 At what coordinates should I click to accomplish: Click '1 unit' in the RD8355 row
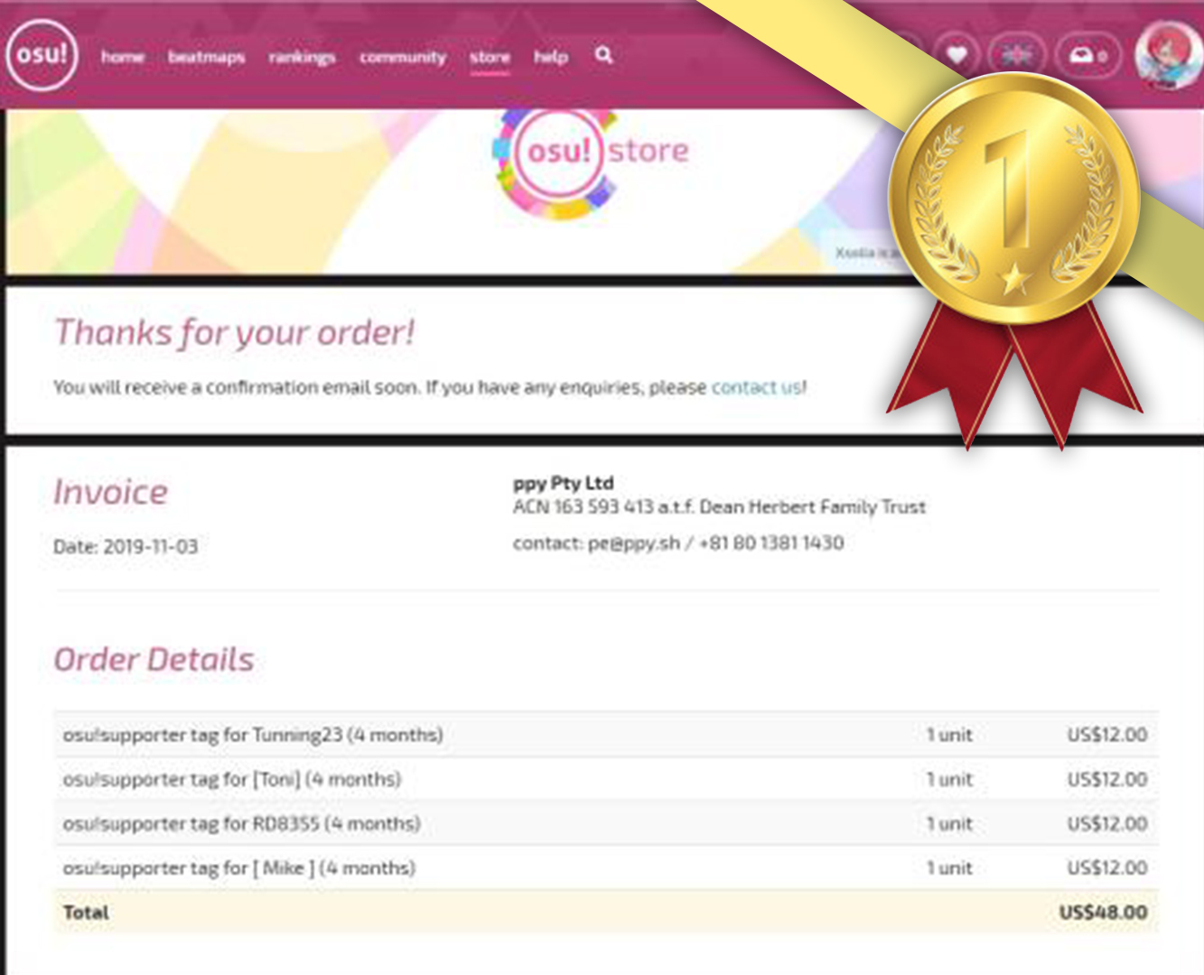pos(950,823)
